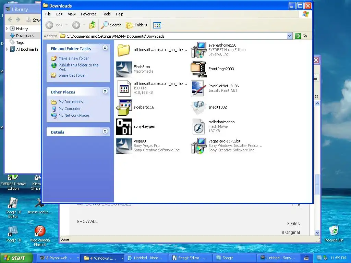
Task: Select the FrontPage2003 archive icon
Action: [x=198, y=69]
